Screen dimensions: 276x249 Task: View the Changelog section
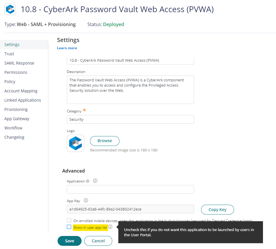(x=14, y=137)
